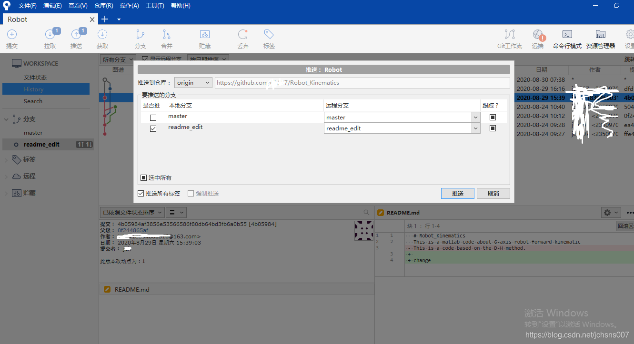This screenshot has width=634, height=344.
Task: Open Explorer (资源管理器) icon
Action: (x=601, y=34)
